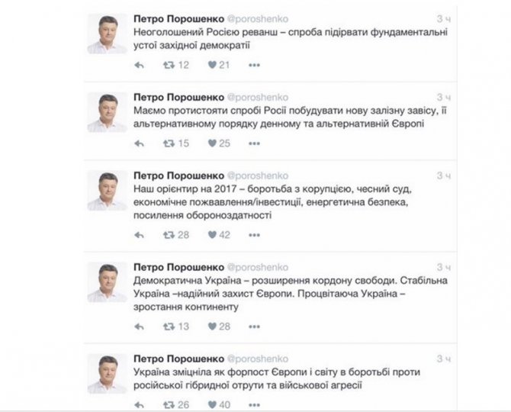Reply to the 'Демократична Україна' tweet
Screen dimensions: 511x412
tap(139, 327)
